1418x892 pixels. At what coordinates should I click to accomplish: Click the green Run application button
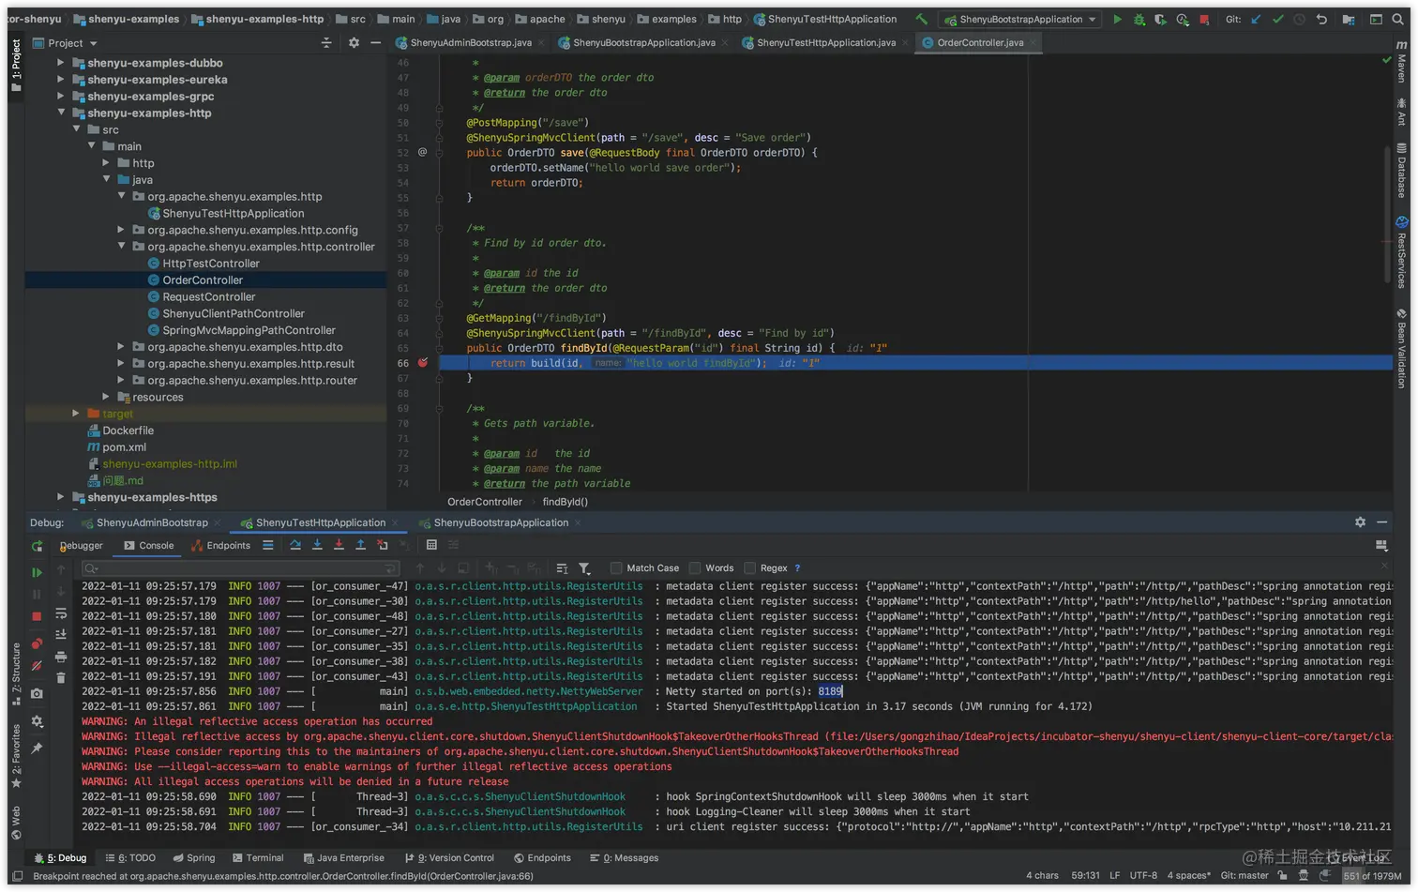(1117, 19)
